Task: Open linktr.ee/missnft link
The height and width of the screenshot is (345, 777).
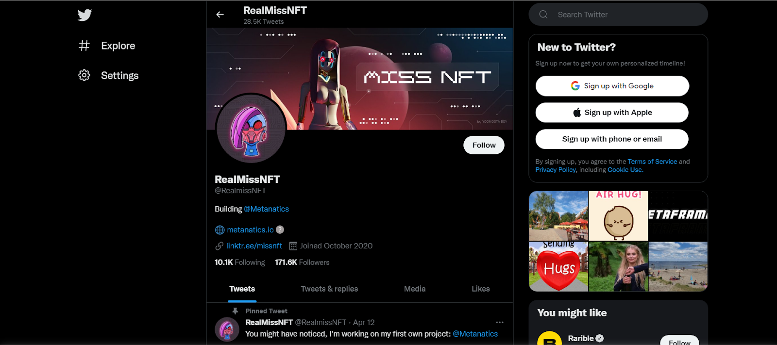Action: tap(254, 246)
